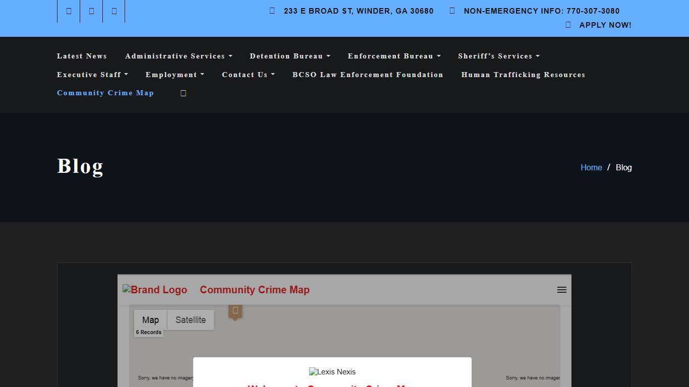
Task: Click the location pin icon beside the address
Action: pos(271,11)
